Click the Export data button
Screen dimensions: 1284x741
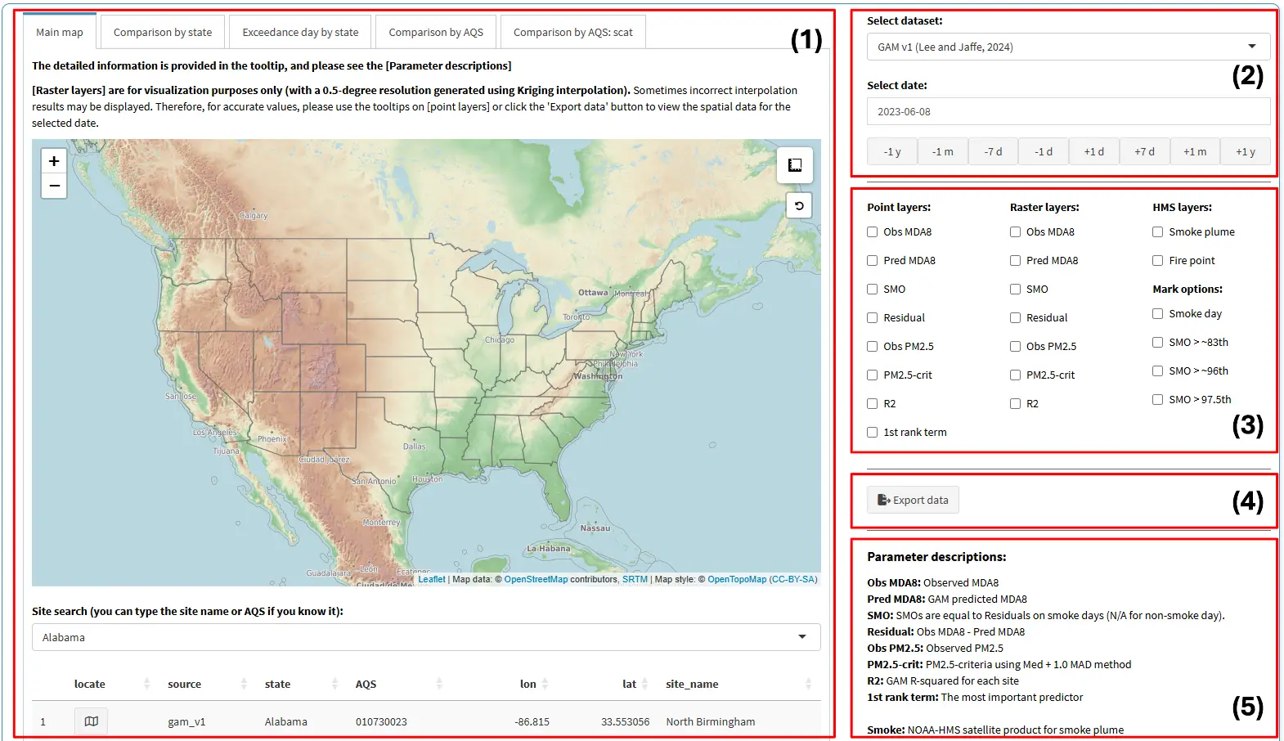(913, 501)
